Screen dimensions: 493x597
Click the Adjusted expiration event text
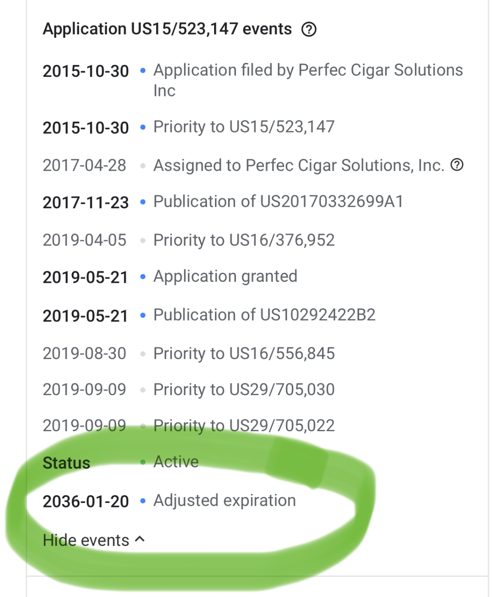click(x=225, y=501)
